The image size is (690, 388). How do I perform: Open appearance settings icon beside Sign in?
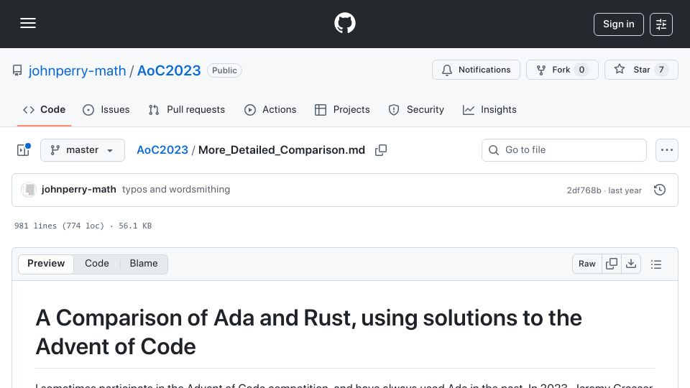pos(661,24)
